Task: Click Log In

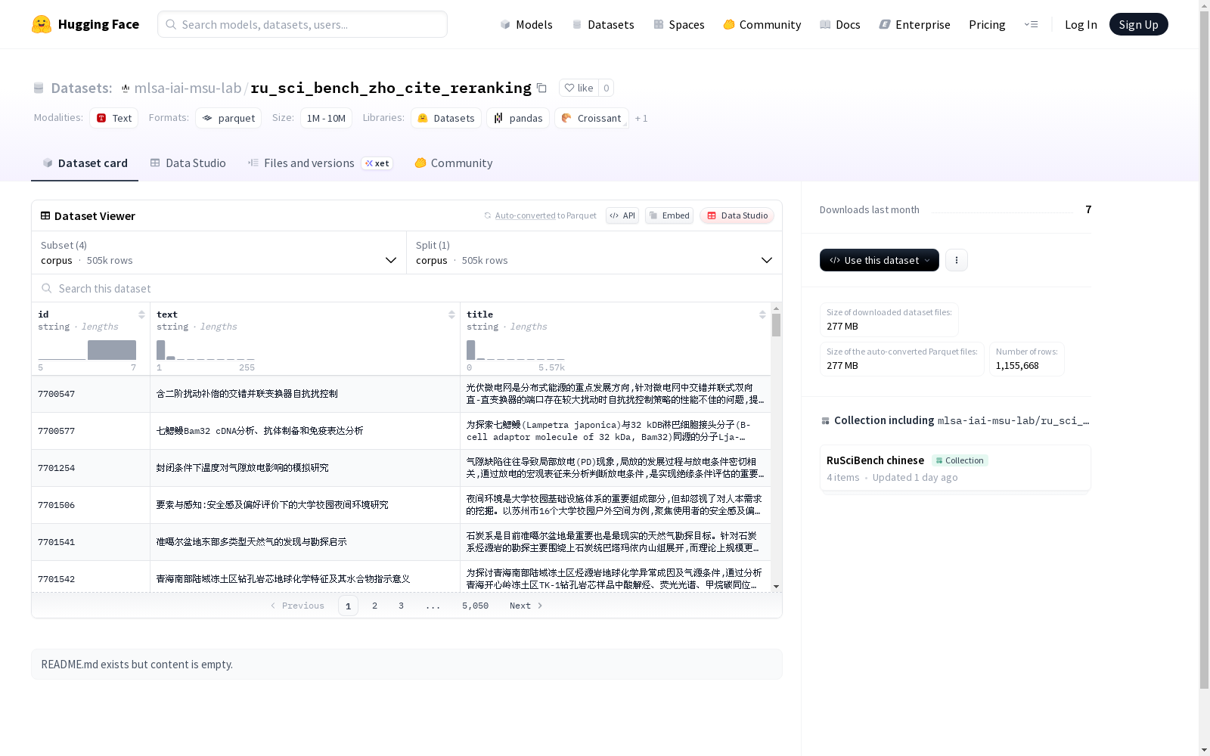Action: click(x=1081, y=24)
